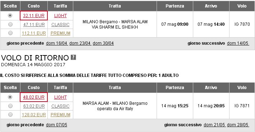
Task: Click the return CLASSIC tariff link
Action: coord(60,106)
